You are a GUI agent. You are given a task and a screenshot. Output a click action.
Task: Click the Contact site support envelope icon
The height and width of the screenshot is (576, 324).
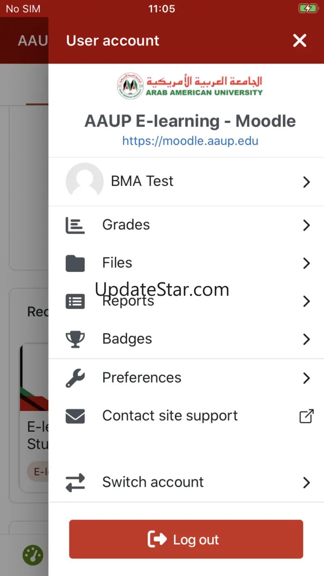click(75, 416)
